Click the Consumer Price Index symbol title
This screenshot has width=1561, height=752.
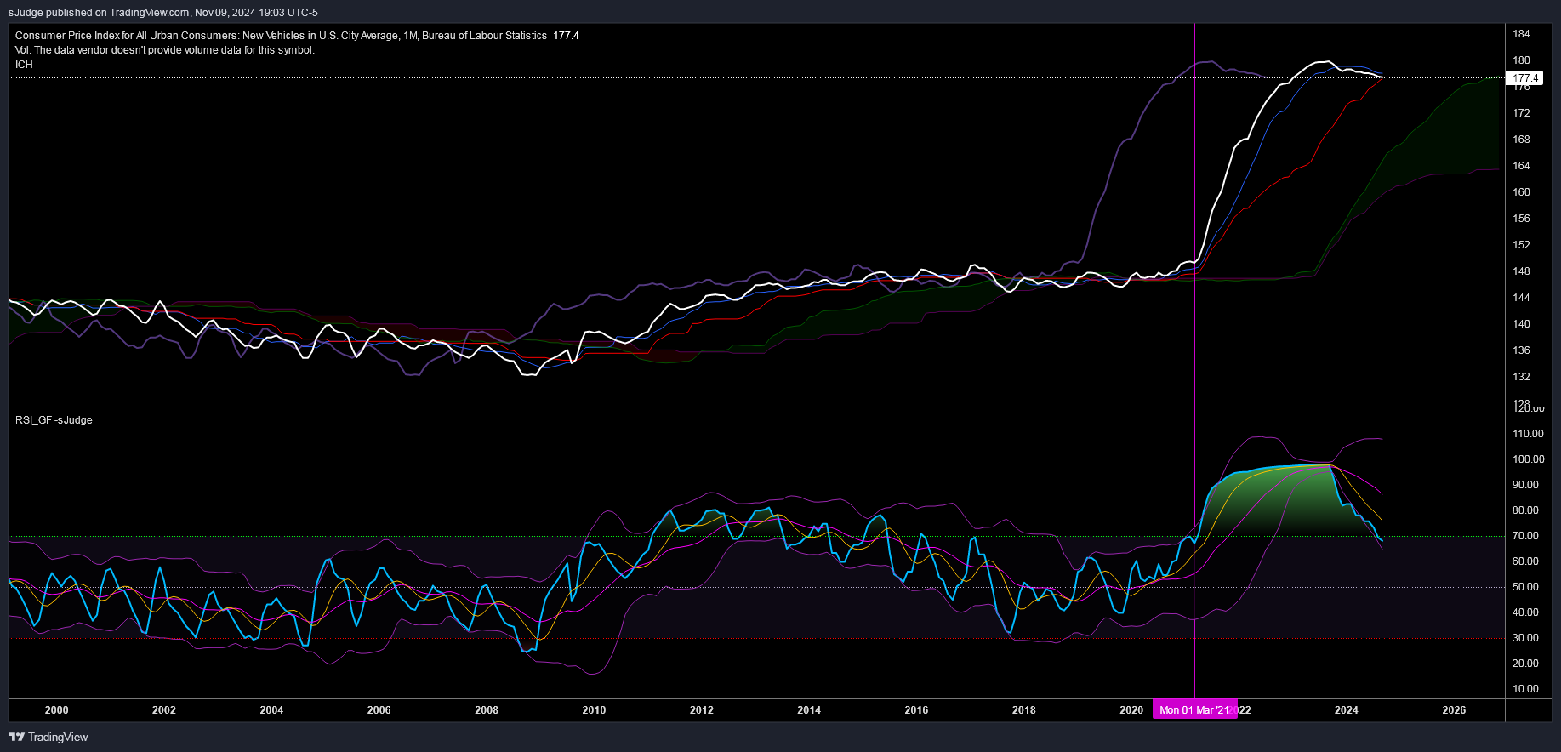281,36
